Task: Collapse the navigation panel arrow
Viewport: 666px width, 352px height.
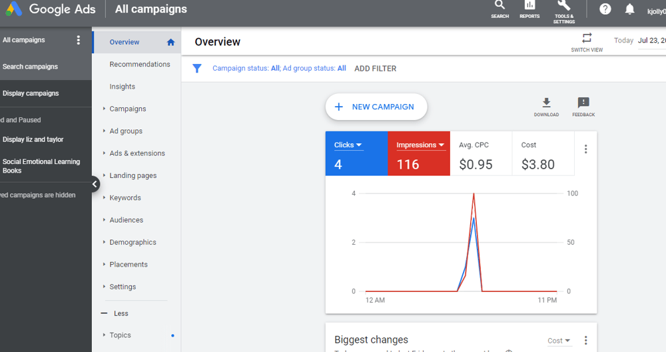Action: click(95, 185)
